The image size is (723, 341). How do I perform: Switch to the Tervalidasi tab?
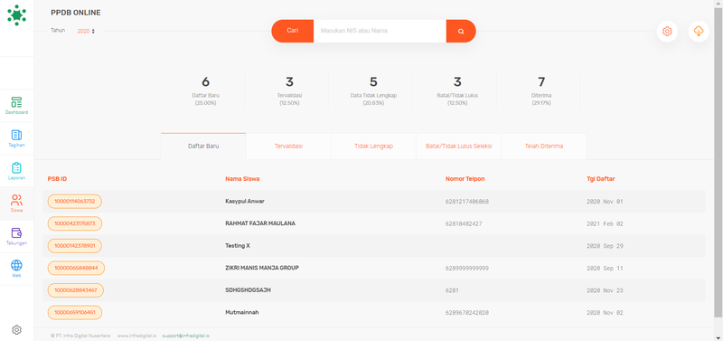coord(288,147)
